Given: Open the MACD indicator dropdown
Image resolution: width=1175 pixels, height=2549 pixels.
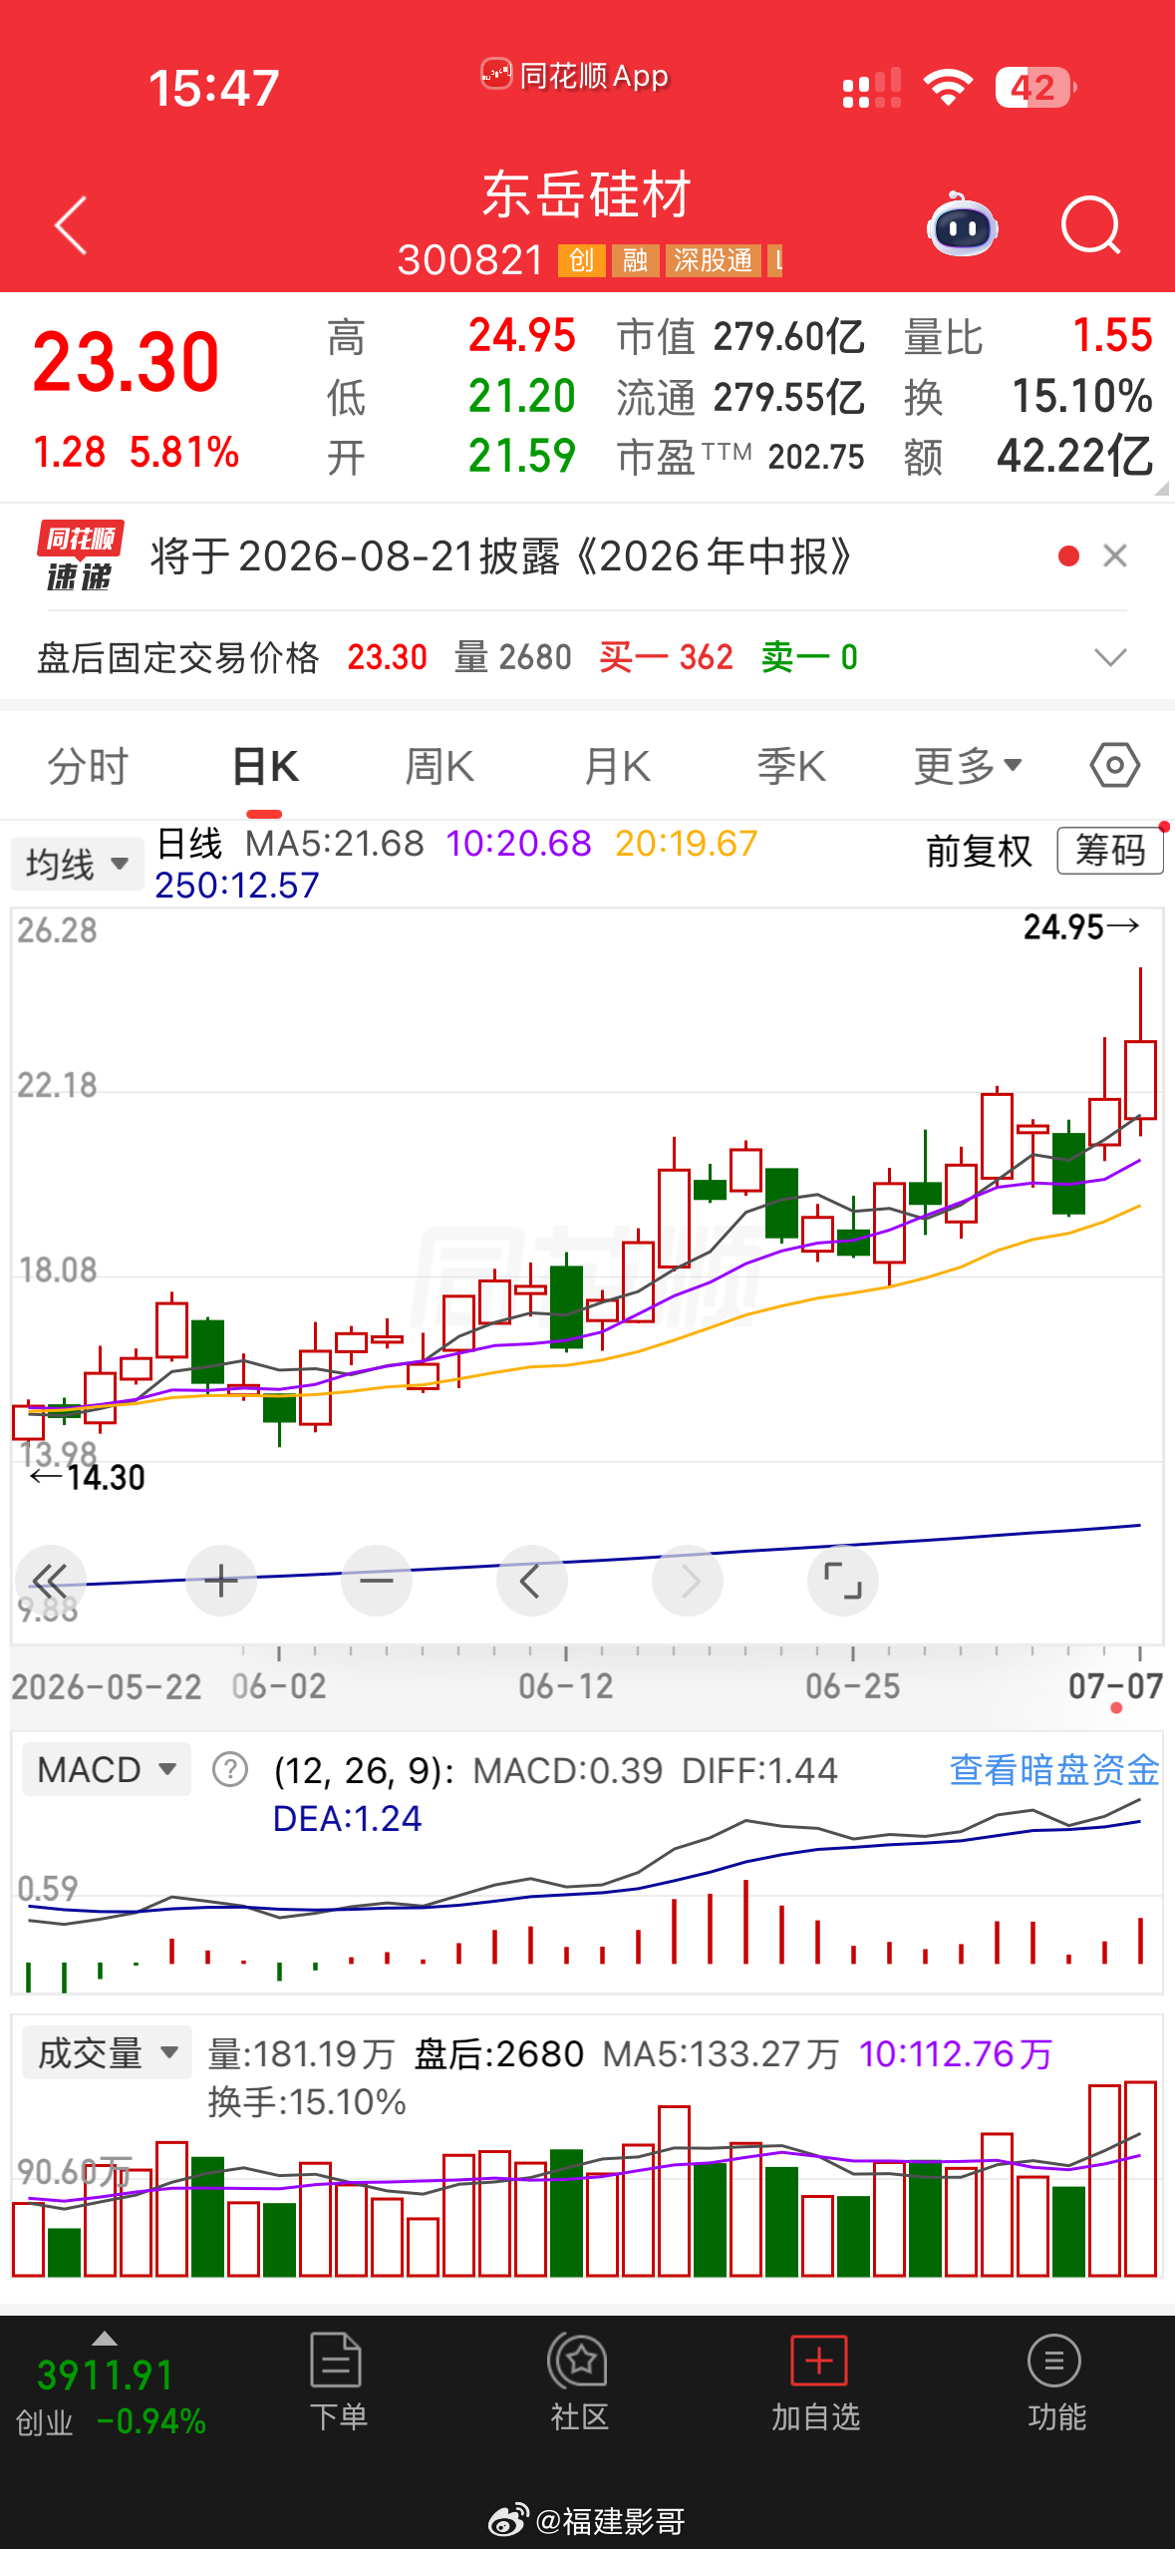Looking at the screenshot, I should (106, 1770).
